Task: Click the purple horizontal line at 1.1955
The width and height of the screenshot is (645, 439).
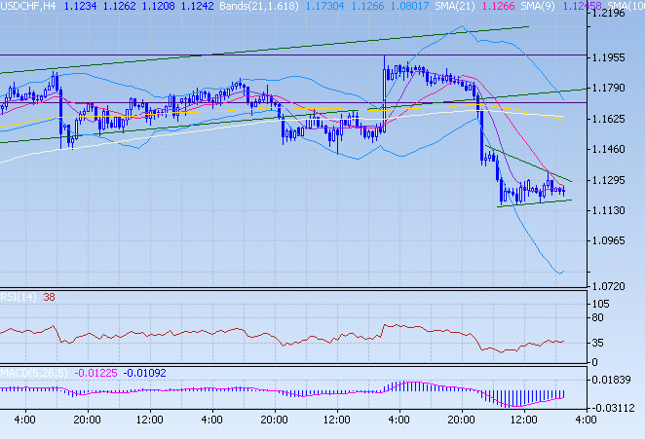Action: tap(292, 55)
